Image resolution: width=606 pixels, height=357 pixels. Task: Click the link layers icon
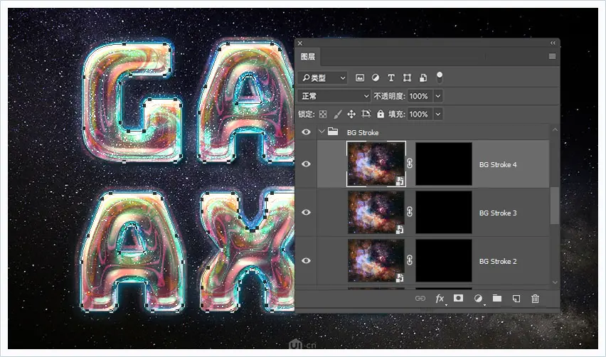coord(420,298)
